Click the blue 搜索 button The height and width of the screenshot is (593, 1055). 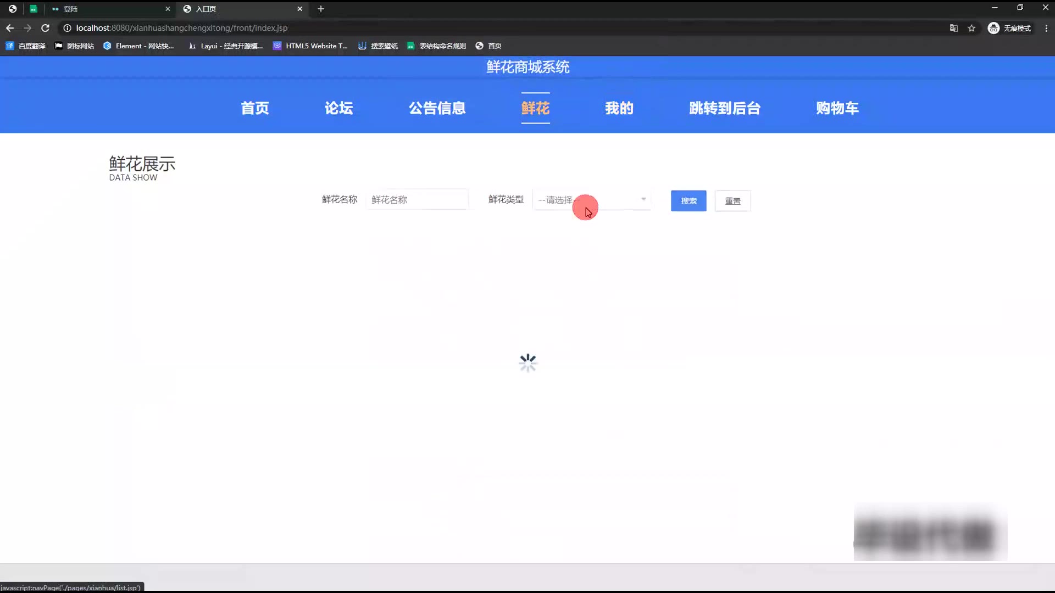point(688,201)
